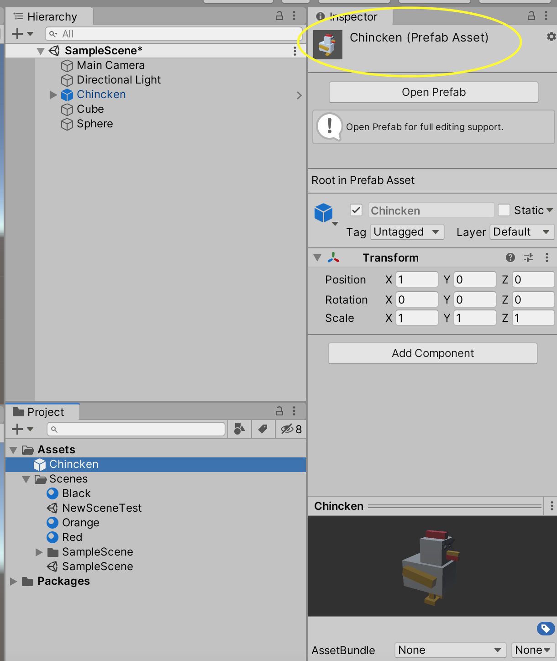Select Chincken prefab instance in Hierarchy
Viewport: 557px width, 661px height.
click(101, 94)
